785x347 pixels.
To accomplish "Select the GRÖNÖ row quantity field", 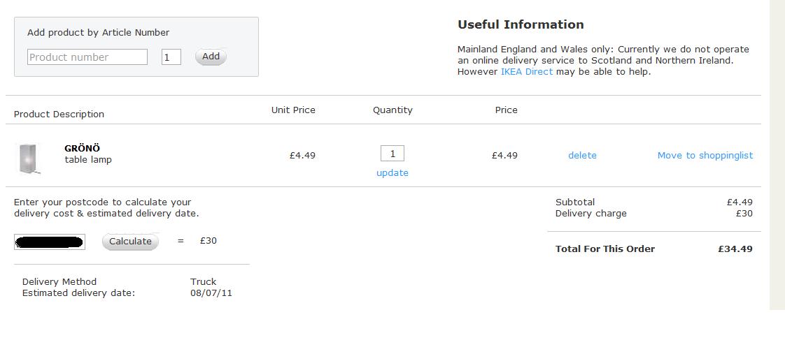I will coord(392,154).
